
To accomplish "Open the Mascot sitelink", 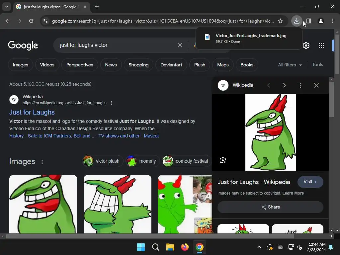I will tap(151, 136).
